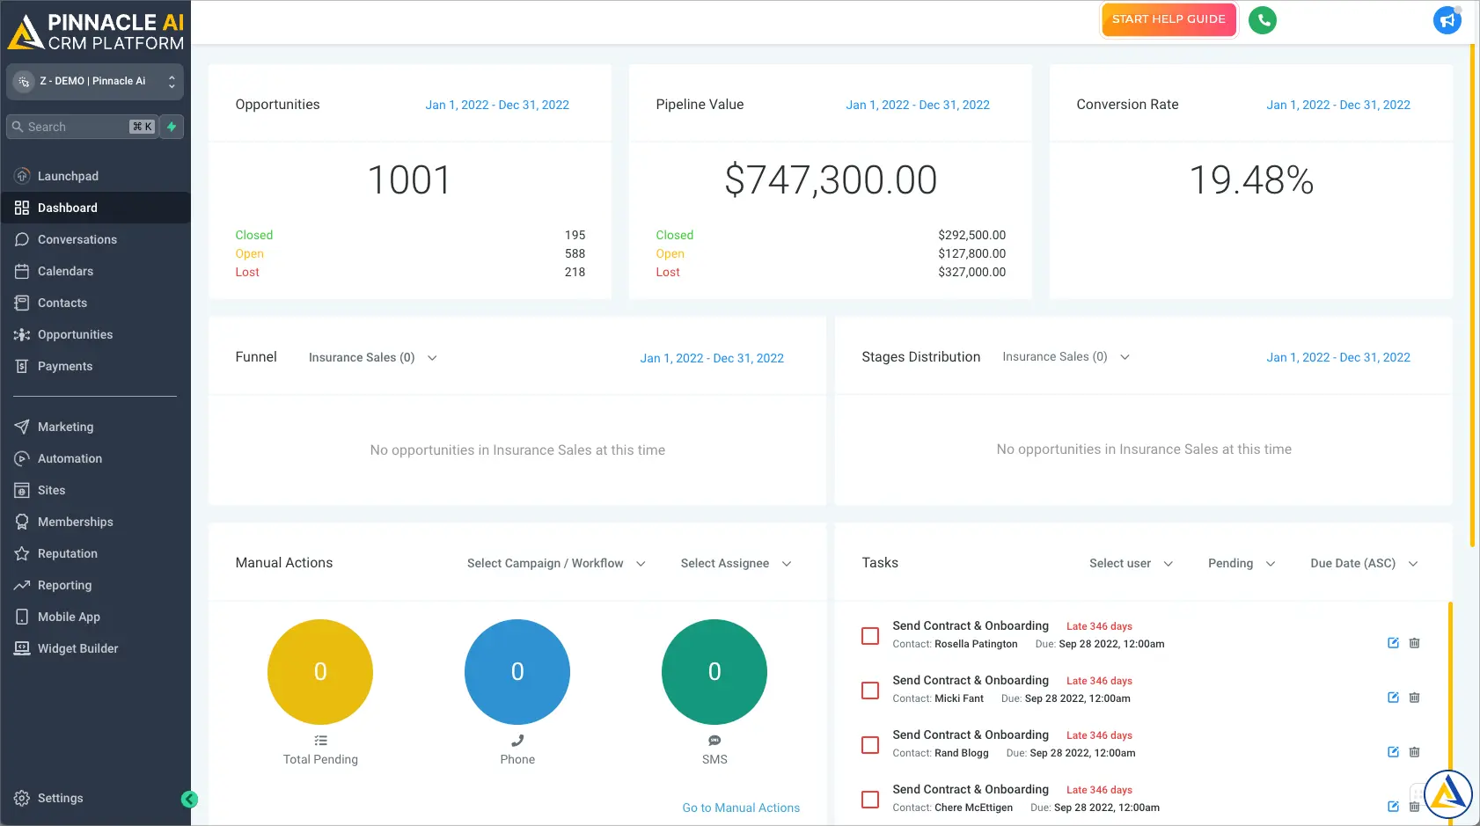Switch to the Dashboard menu item
Viewport: 1480px width, 826px height.
[67, 208]
